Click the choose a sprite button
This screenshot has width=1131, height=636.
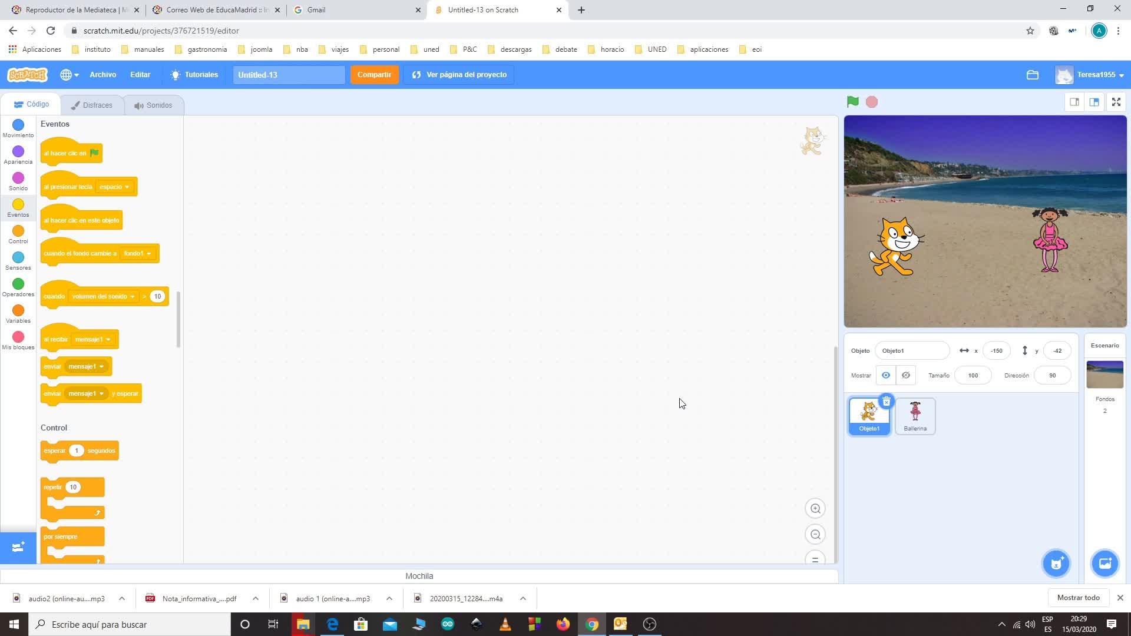click(x=1056, y=563)
